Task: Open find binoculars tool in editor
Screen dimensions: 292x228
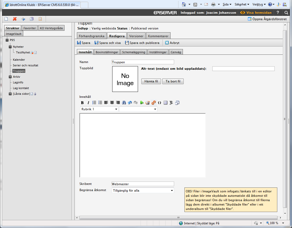Action: click(124, 103)
